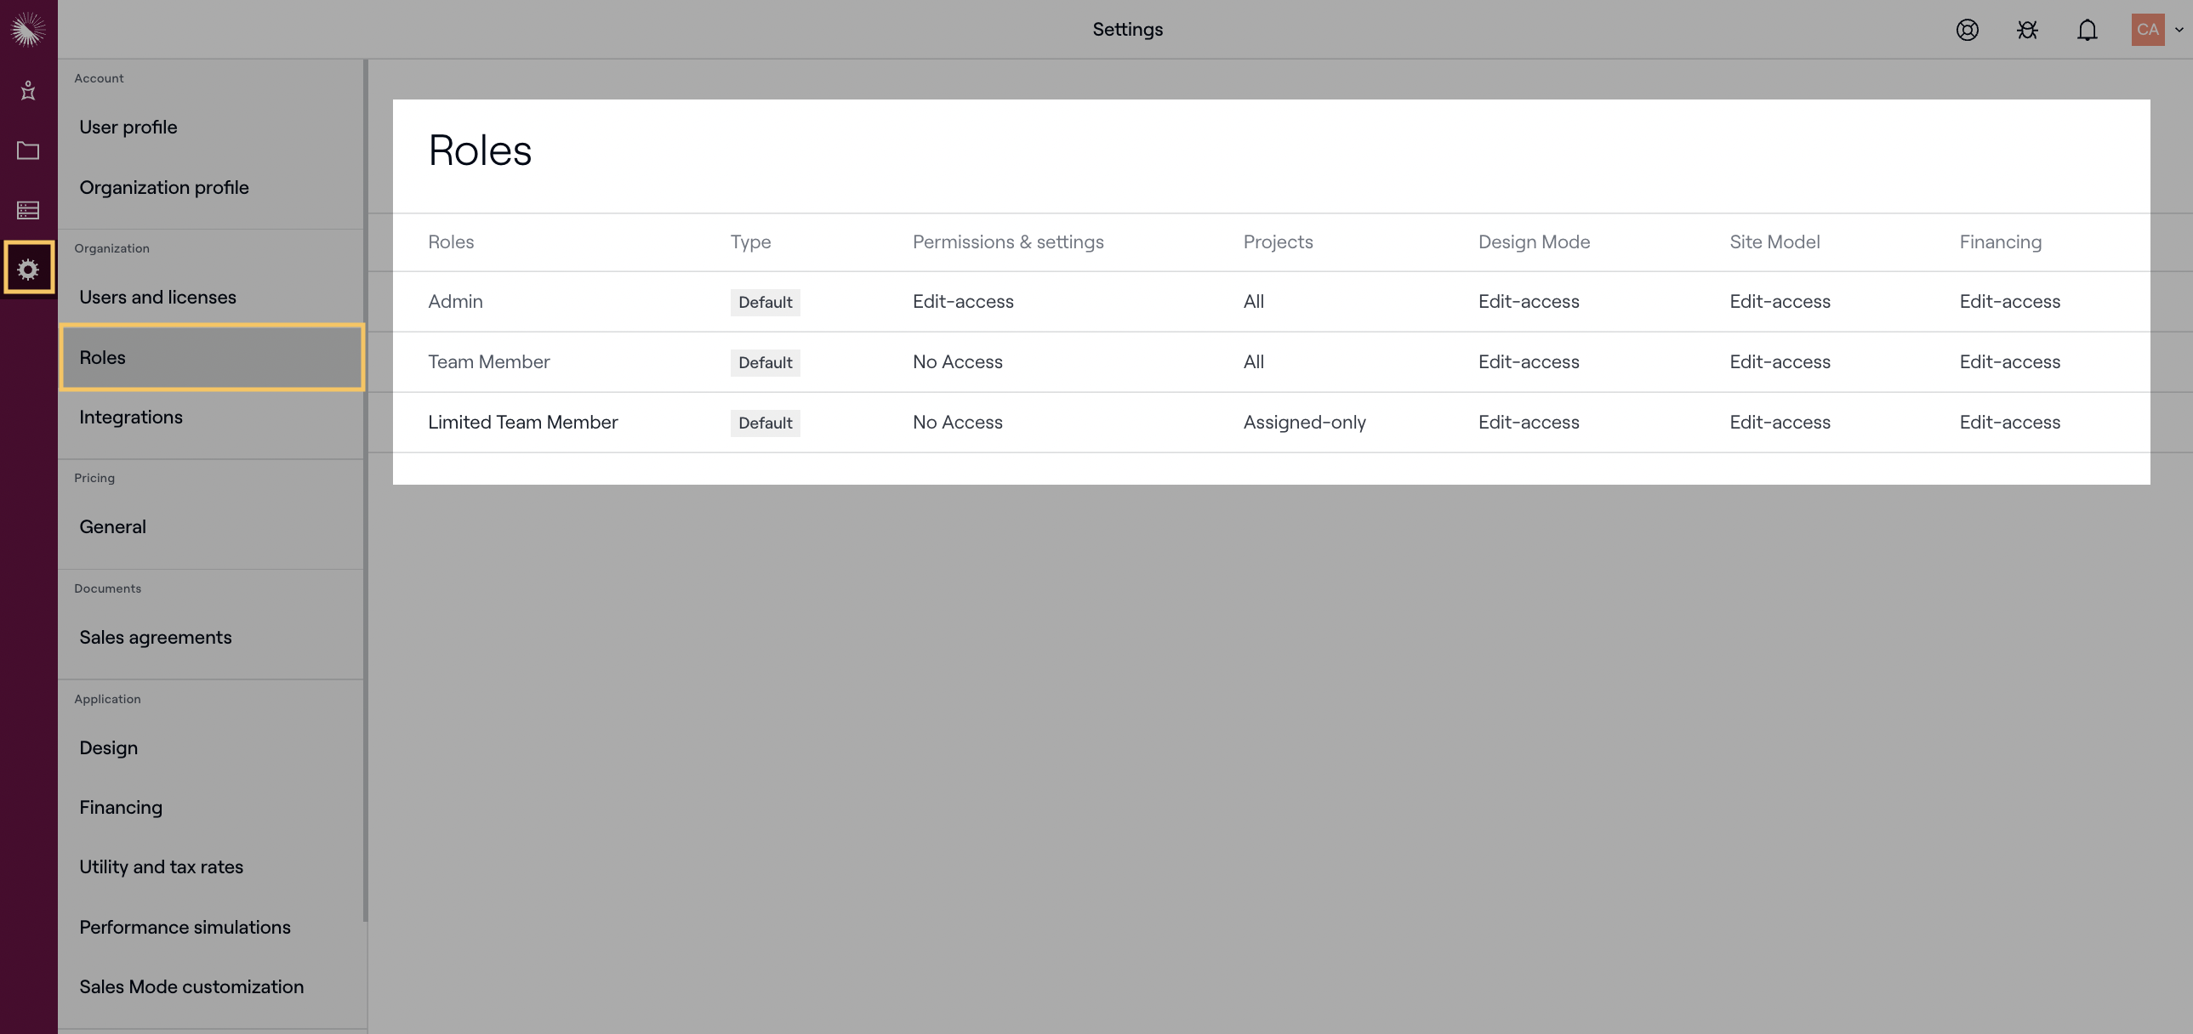Screen dimensions: 2193x1034
Task: Click the bug report icon
Action: pyautogui.click(x=2027, y=30)
